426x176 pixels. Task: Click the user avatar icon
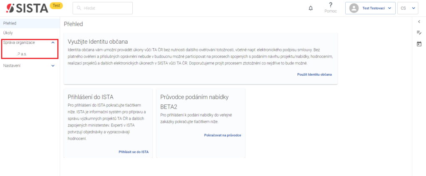354,8
